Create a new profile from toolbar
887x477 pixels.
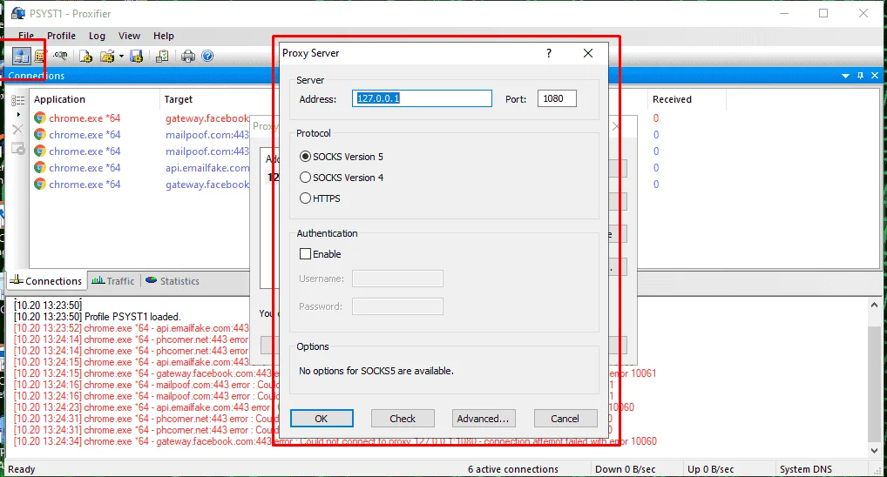pyautogui.click(x=85, y=56)
